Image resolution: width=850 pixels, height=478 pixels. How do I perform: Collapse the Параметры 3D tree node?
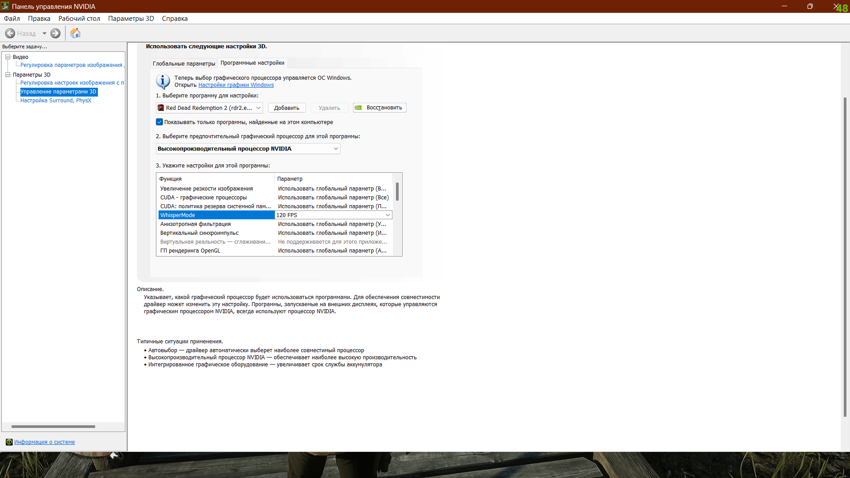point(8,74)
